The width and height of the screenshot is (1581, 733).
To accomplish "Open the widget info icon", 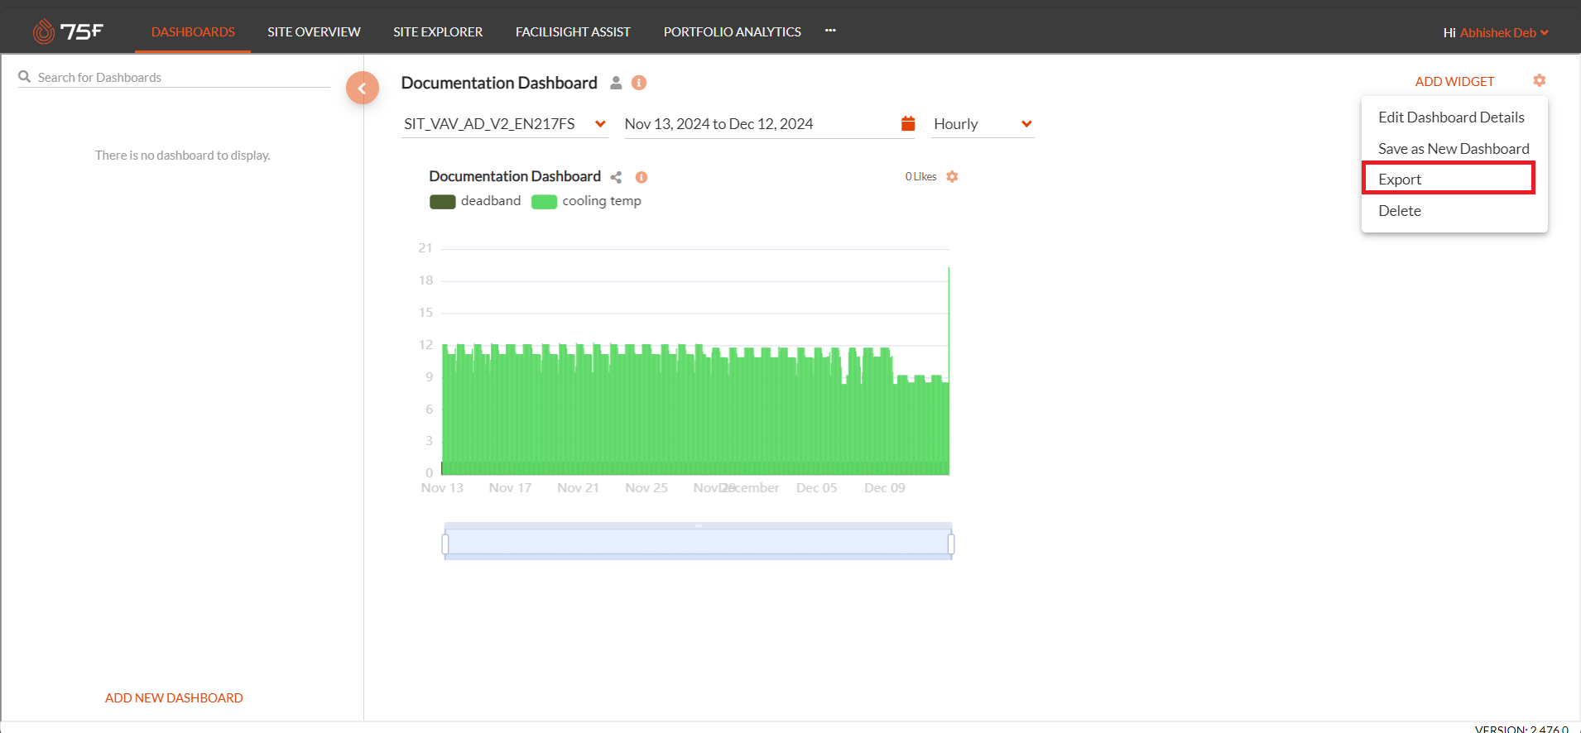I will (x=642, y=177).
